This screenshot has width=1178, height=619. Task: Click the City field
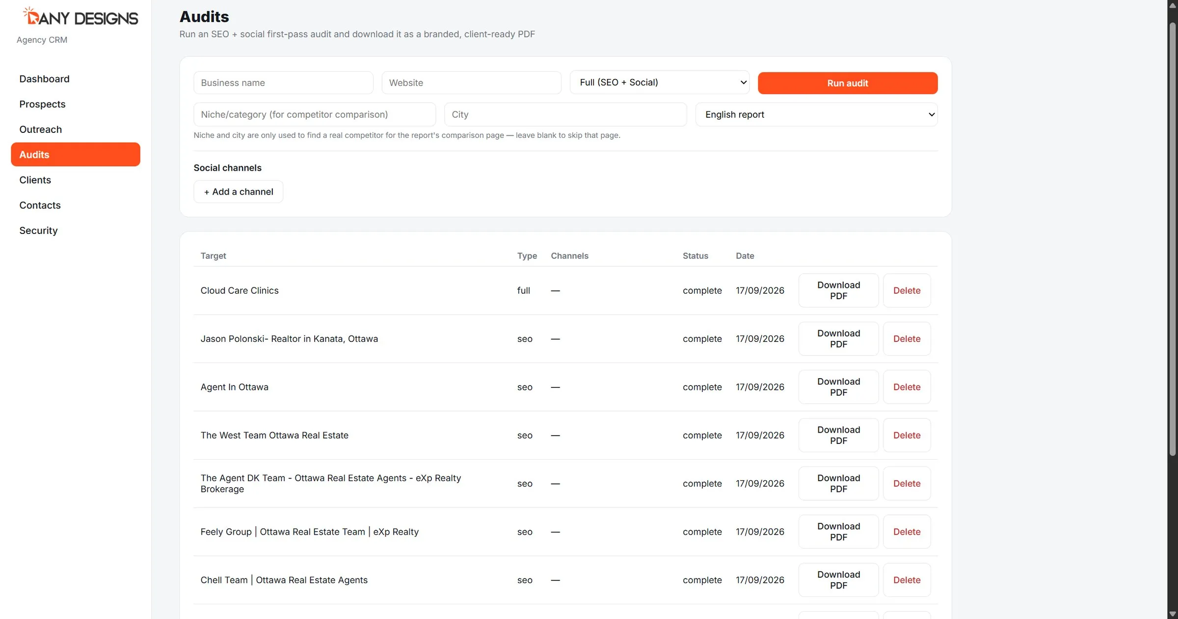[565, 114]
